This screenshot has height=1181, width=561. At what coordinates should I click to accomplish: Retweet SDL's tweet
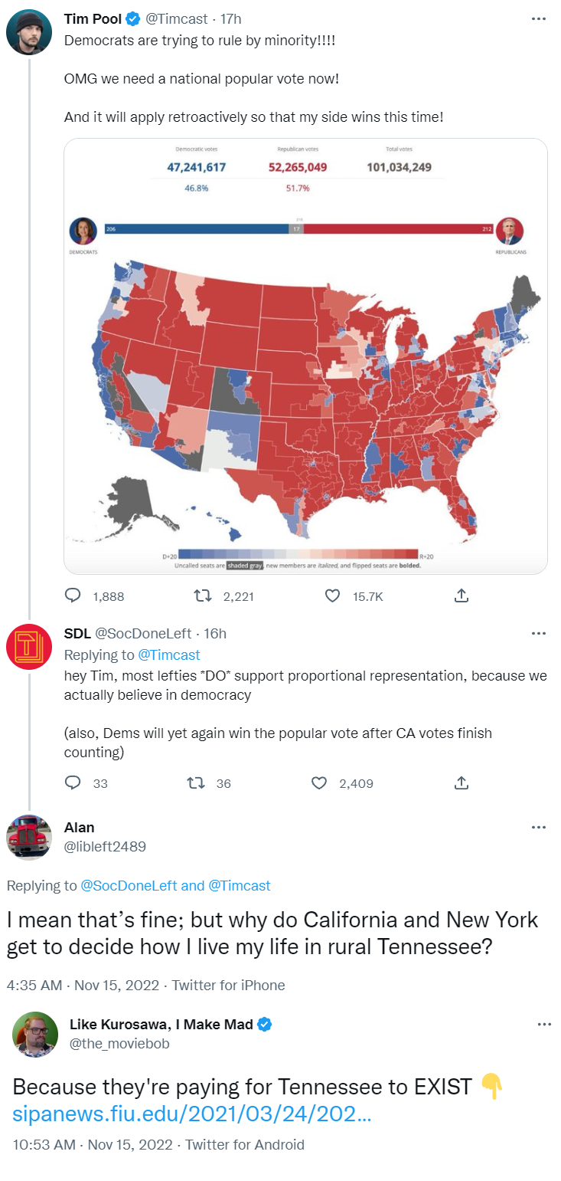click(196, 782)
